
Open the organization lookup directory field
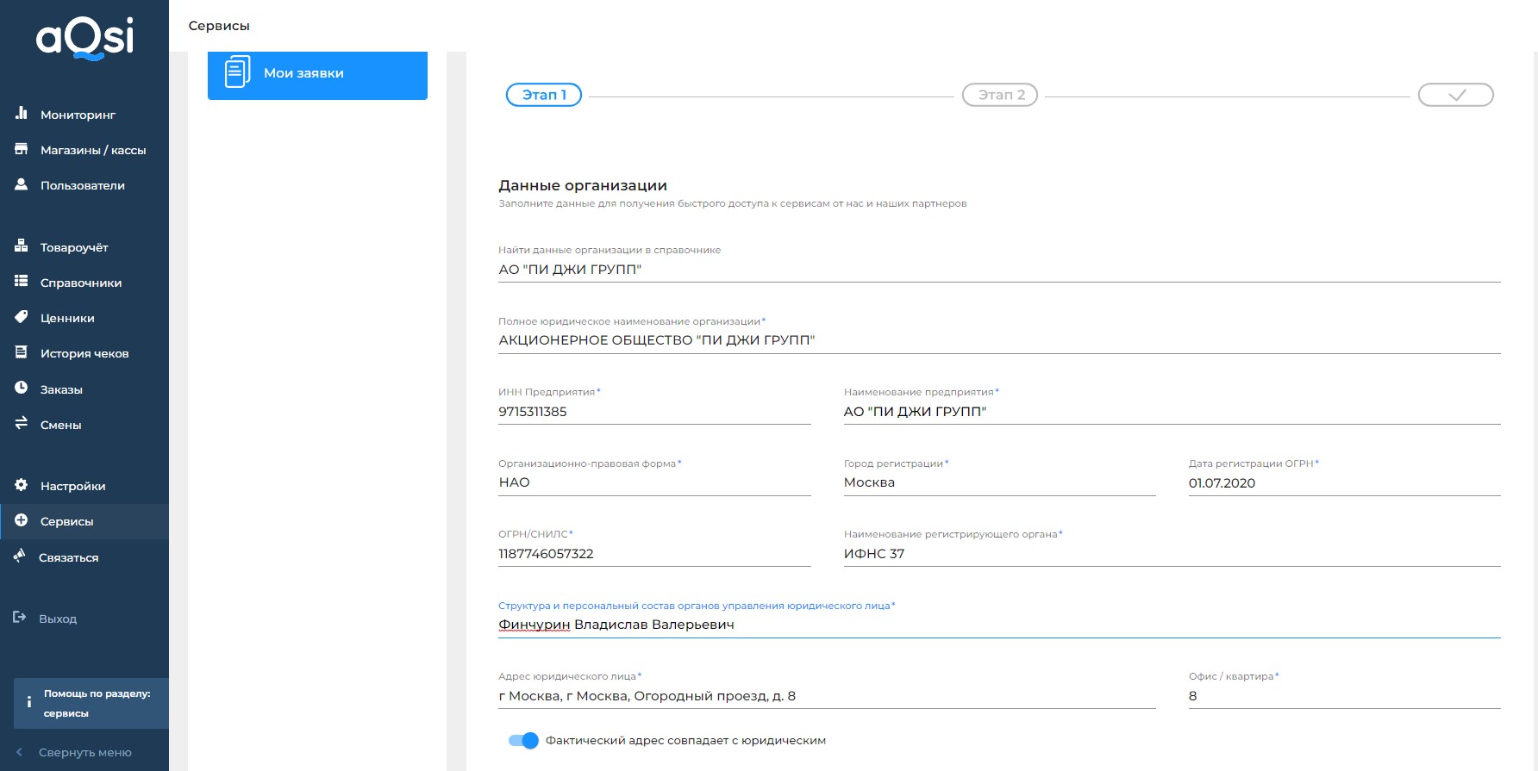pos(998,270)
